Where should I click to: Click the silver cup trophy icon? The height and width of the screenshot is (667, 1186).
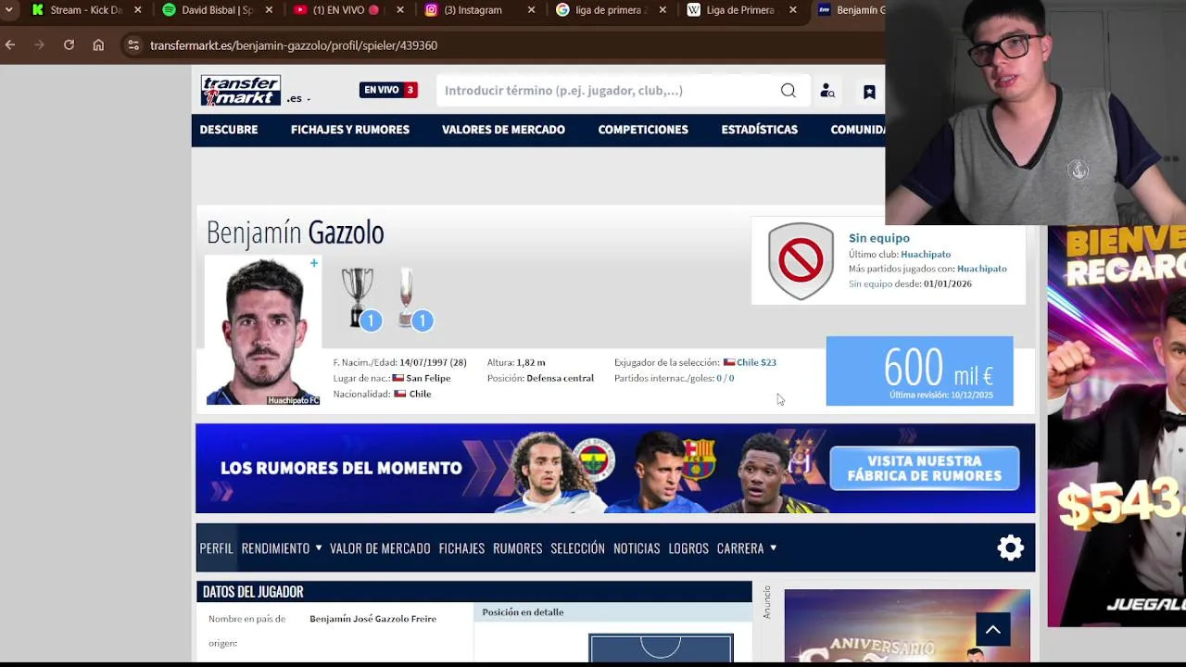(358, 296)
